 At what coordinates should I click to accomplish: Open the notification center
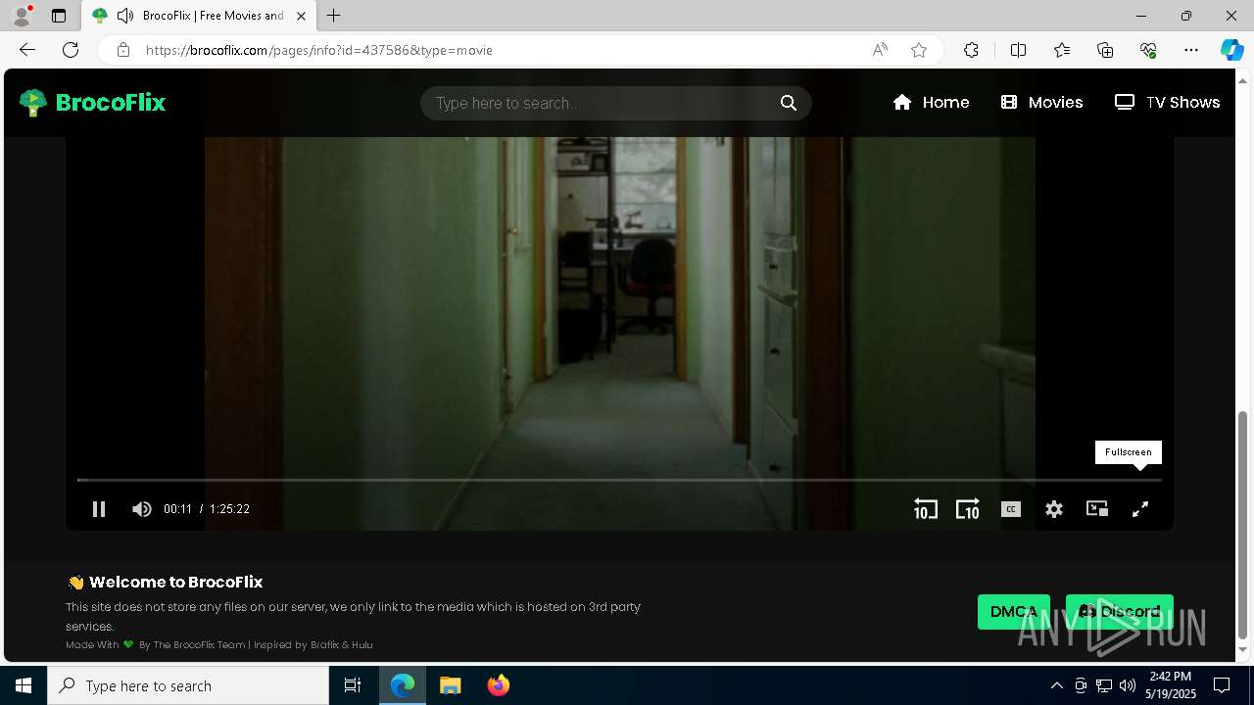point(1222,685)
